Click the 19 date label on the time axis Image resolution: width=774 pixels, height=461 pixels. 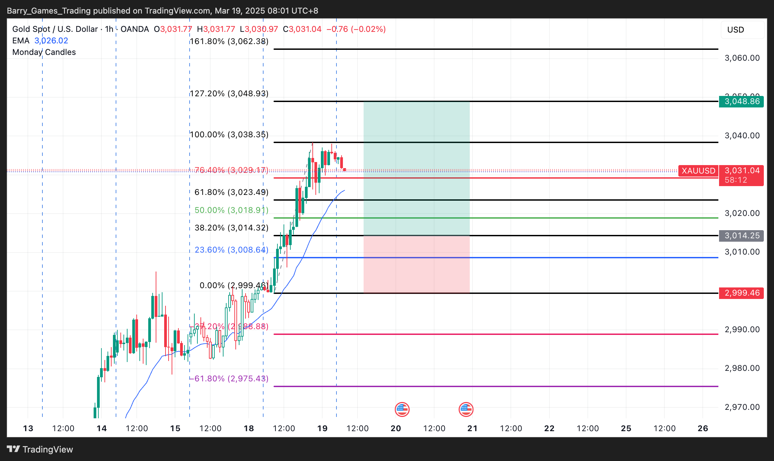pos(322,428)
